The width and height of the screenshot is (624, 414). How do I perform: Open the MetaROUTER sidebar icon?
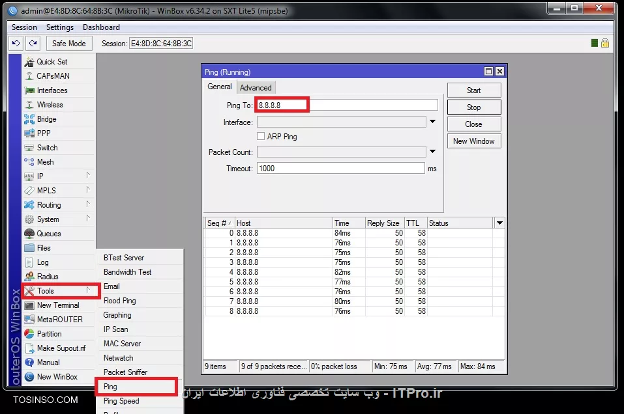coord(29,320)
